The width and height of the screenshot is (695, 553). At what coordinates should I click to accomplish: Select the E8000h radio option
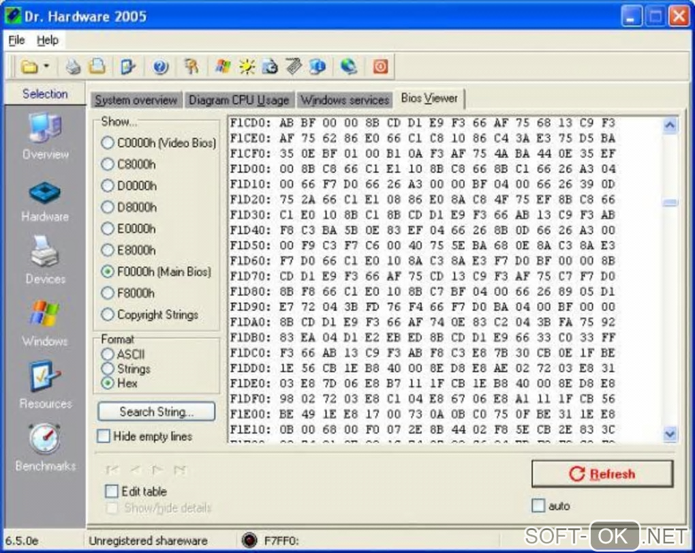107,250
